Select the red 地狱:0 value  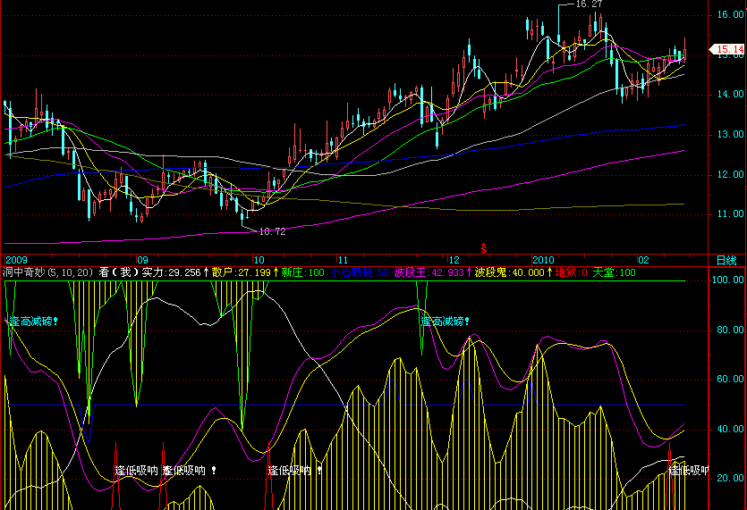(x=571, y=272)
